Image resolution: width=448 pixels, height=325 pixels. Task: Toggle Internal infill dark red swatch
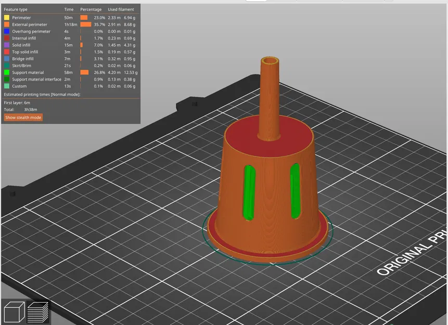7,38
